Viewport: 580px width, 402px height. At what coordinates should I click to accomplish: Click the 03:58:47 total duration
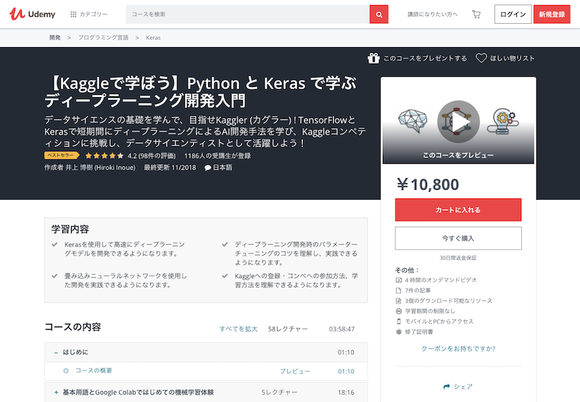click(341, 329)
